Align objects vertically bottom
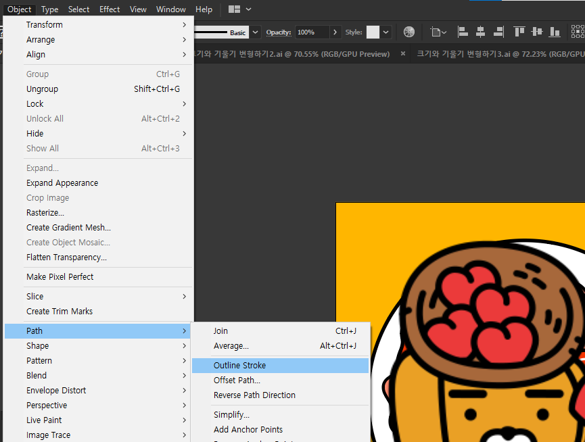This screenshot has height=442, width=585. (x=555, y=32)
